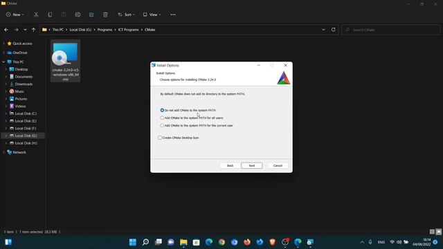
Task: Open the notification center badge
Action: point(435,242)
